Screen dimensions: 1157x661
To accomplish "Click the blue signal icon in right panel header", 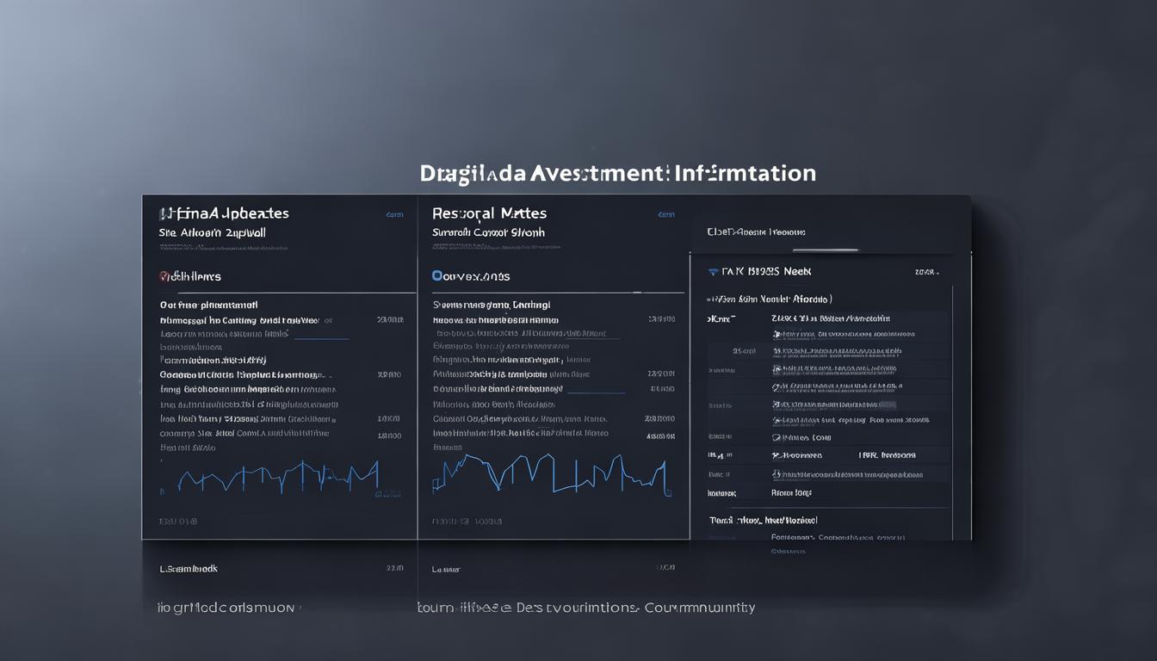I will (x=713, y=271).
